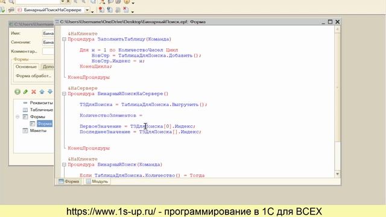Click the line 'Процедура БинарныйПоиск(Команда)'
Image resolution: width=386 pixels, height=217 pixels.
coord(115,165)
